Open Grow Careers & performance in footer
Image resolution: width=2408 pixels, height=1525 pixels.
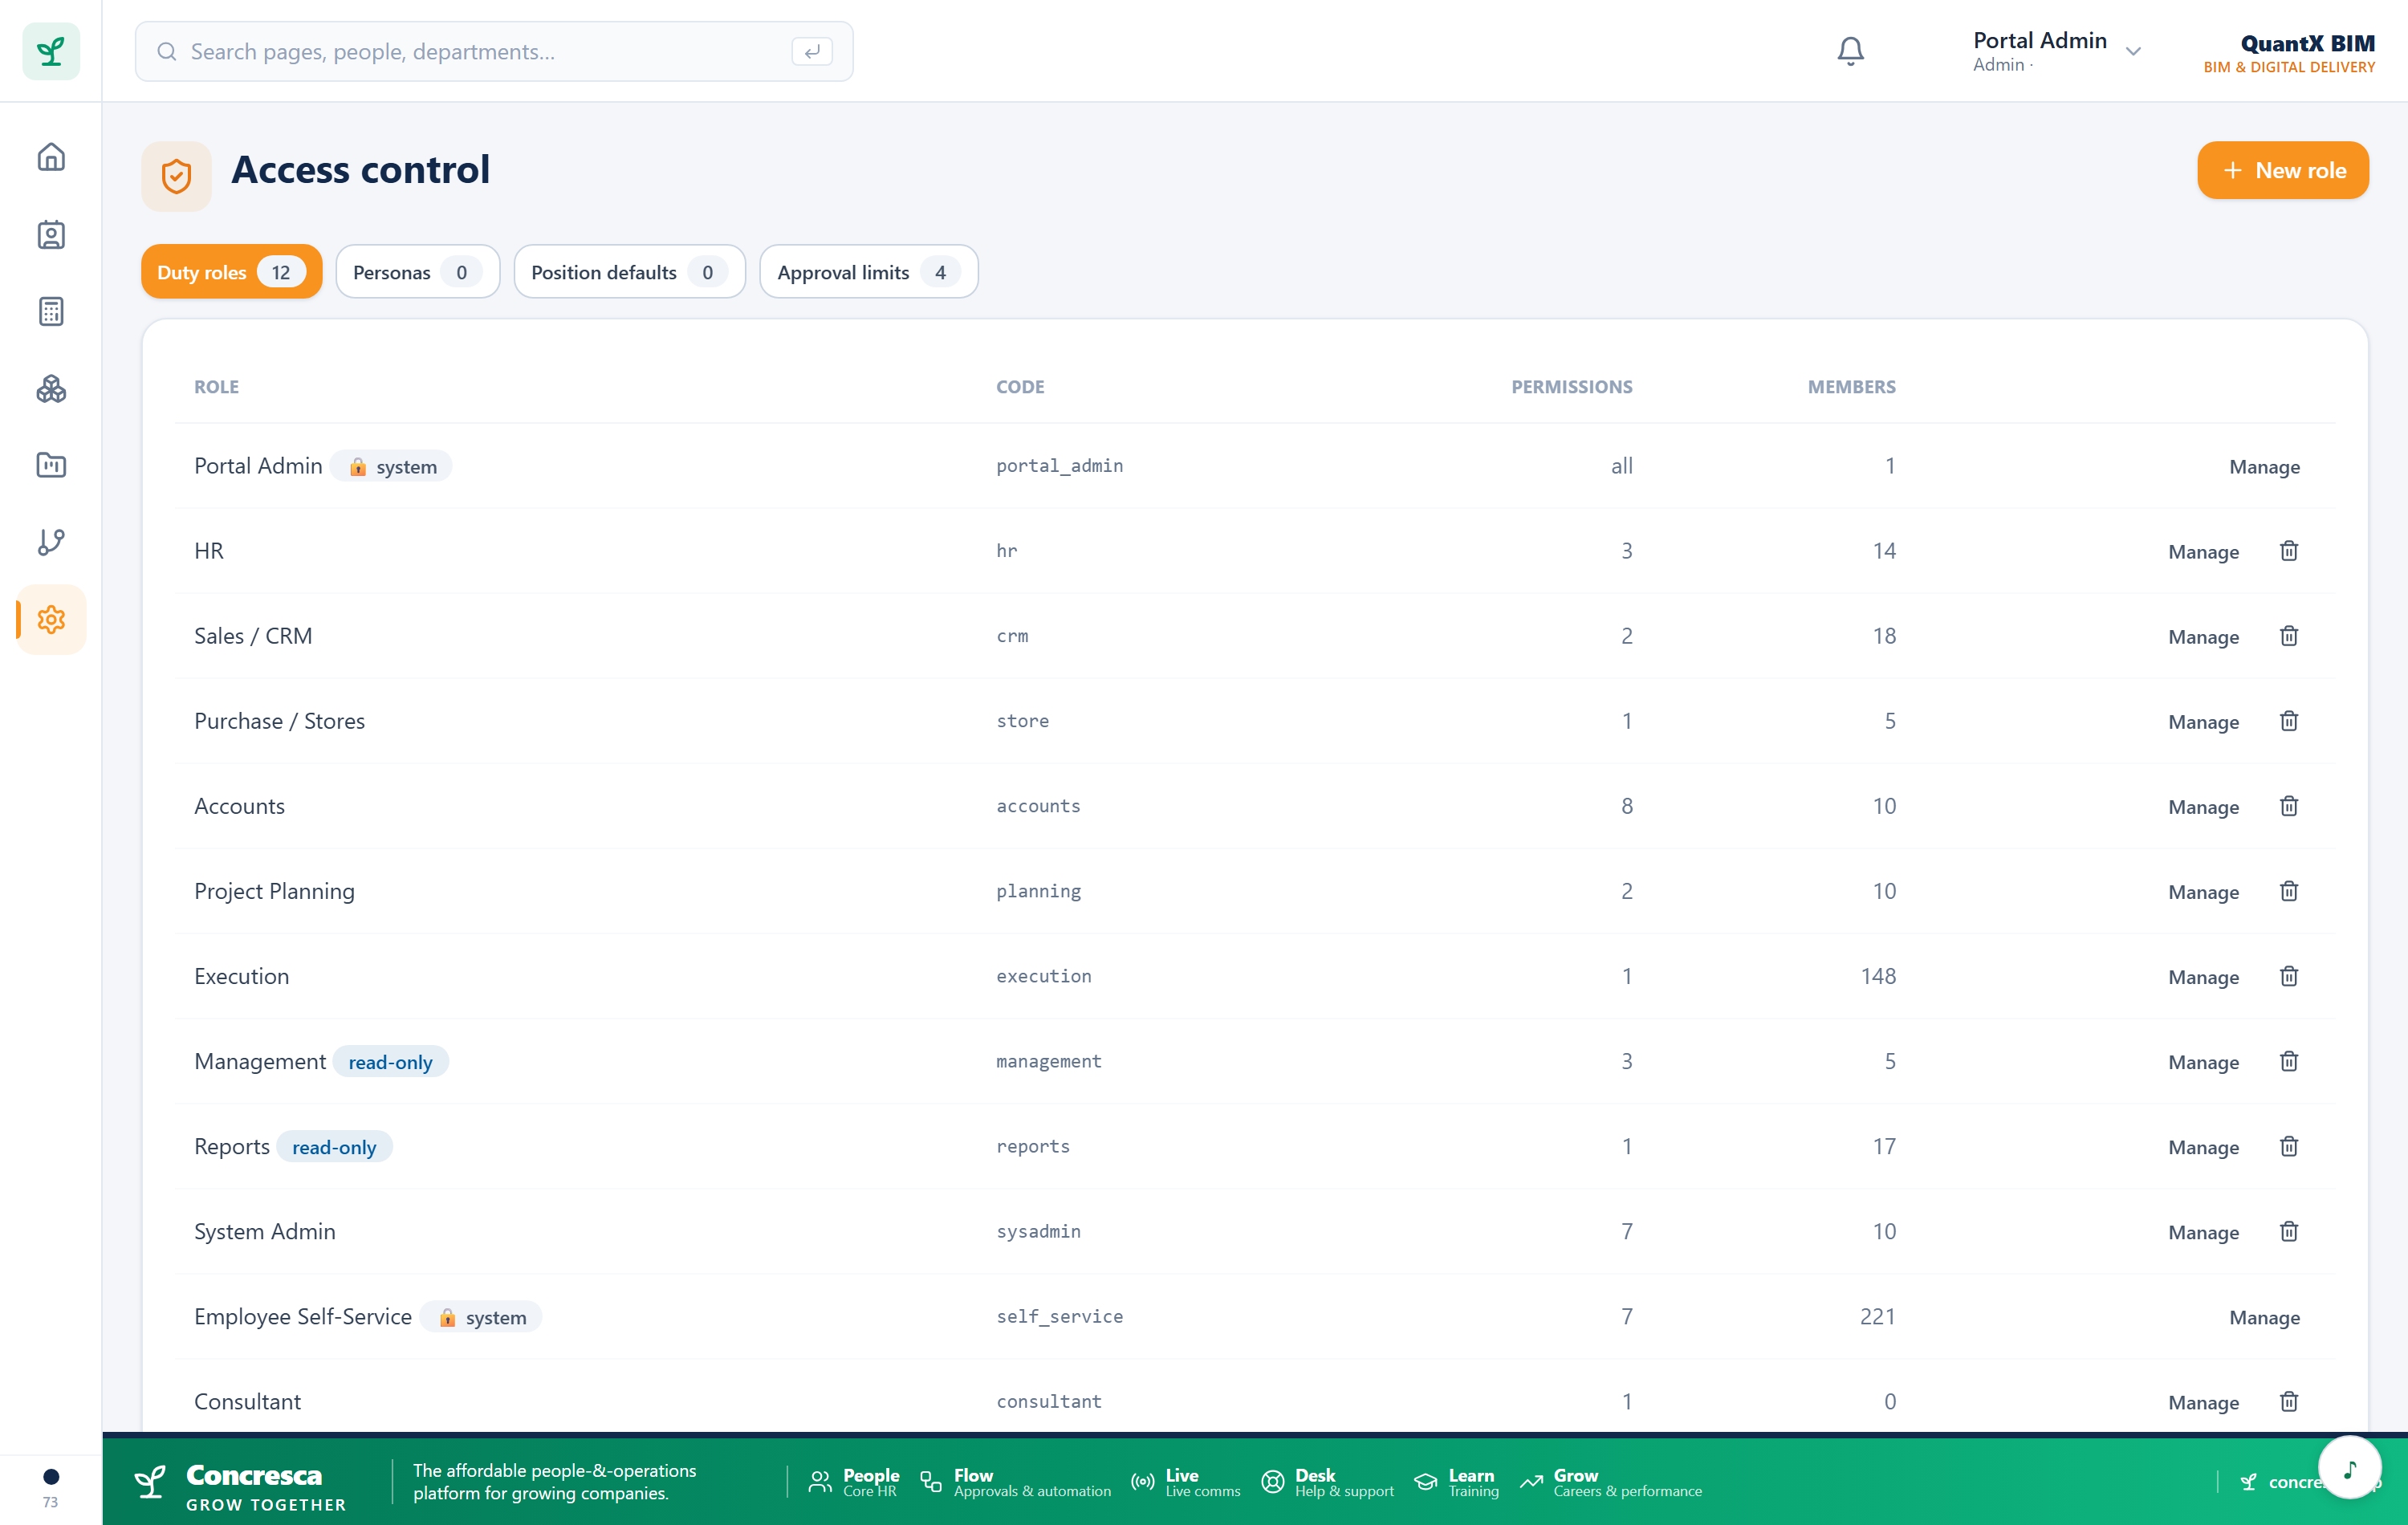point(1610,1482)
